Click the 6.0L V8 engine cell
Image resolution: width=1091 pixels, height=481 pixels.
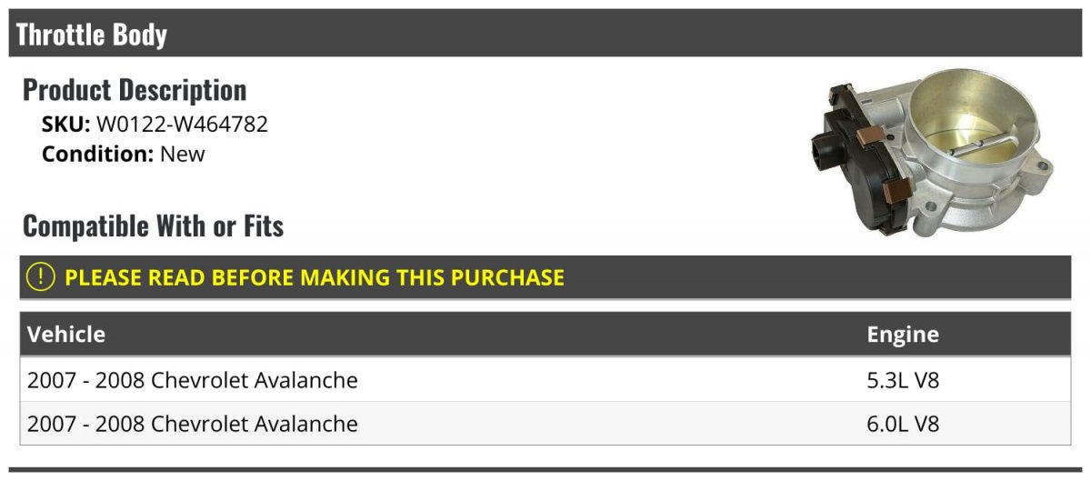coord(903,424)
